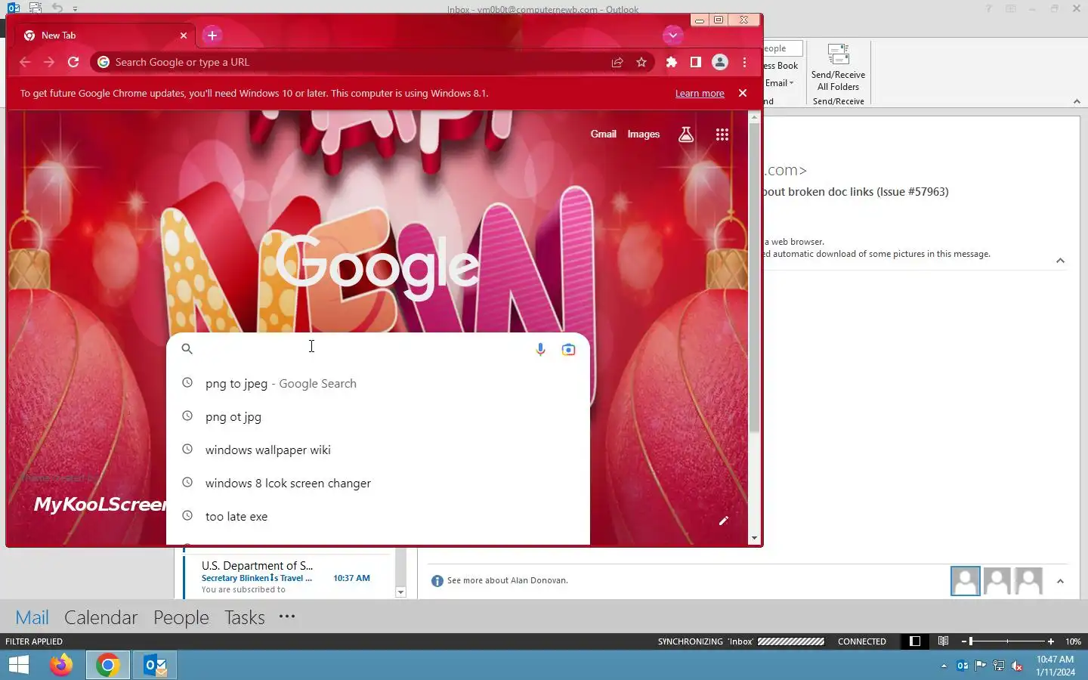Screen dimensions: 1088x680
Task: Reload the page in Chrome
Action: pyautogui.click(x=73, y=62)
